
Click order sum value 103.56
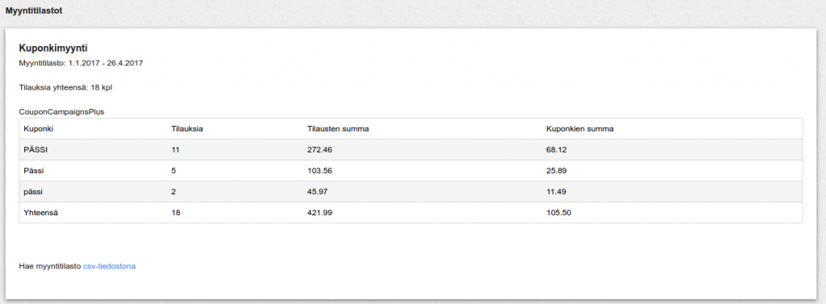click(x=319, y=171)
